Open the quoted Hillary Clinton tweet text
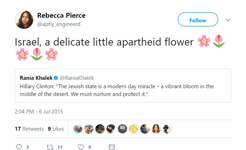The height and width of the screenshot is (150, 246). pos(117,90)
